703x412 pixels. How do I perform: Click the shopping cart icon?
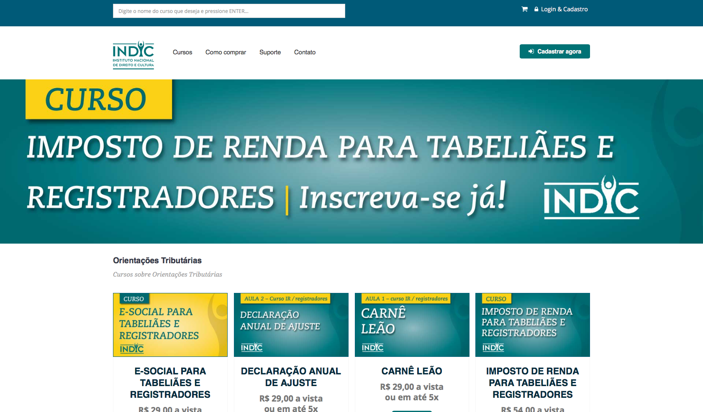[524, 9]
